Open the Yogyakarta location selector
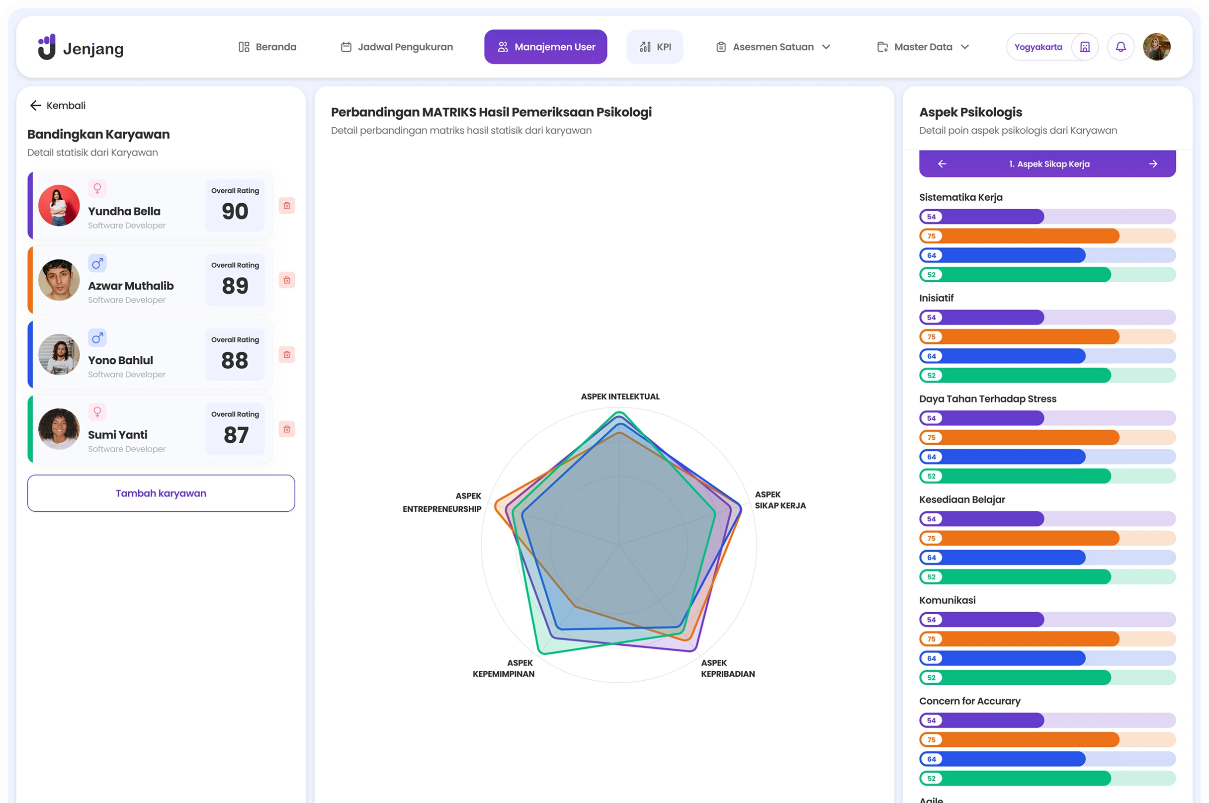This screenshot has height=803, width=1209. [1038, 47]
